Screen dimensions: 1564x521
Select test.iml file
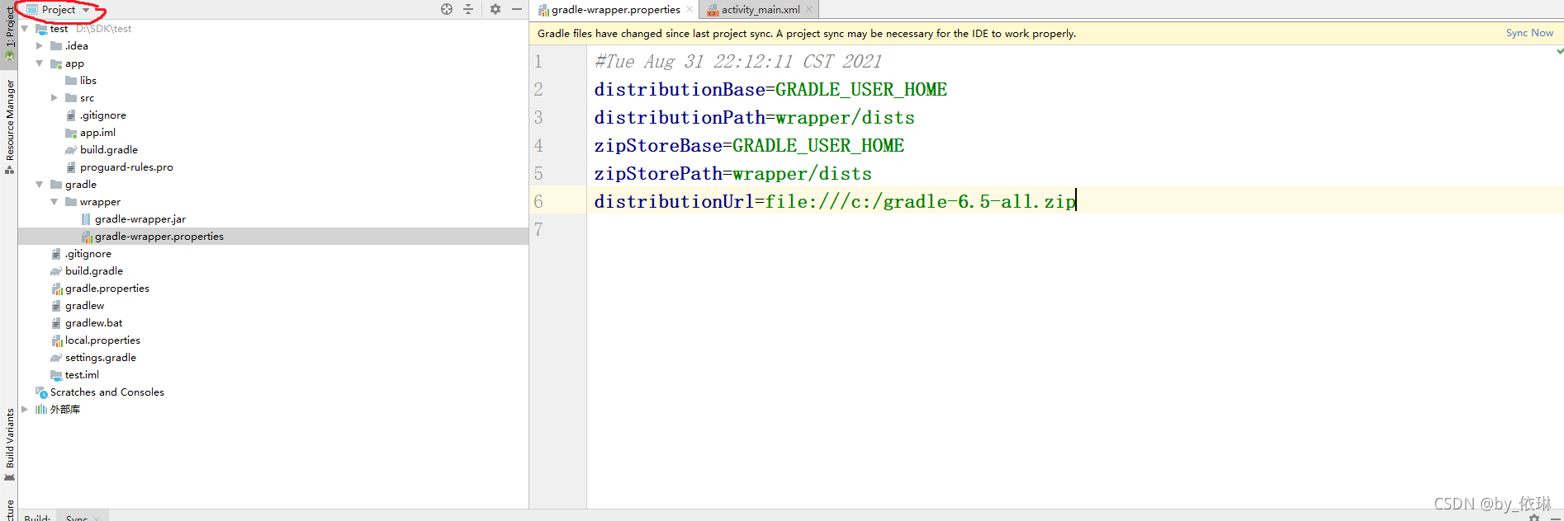tap(82, 375)
